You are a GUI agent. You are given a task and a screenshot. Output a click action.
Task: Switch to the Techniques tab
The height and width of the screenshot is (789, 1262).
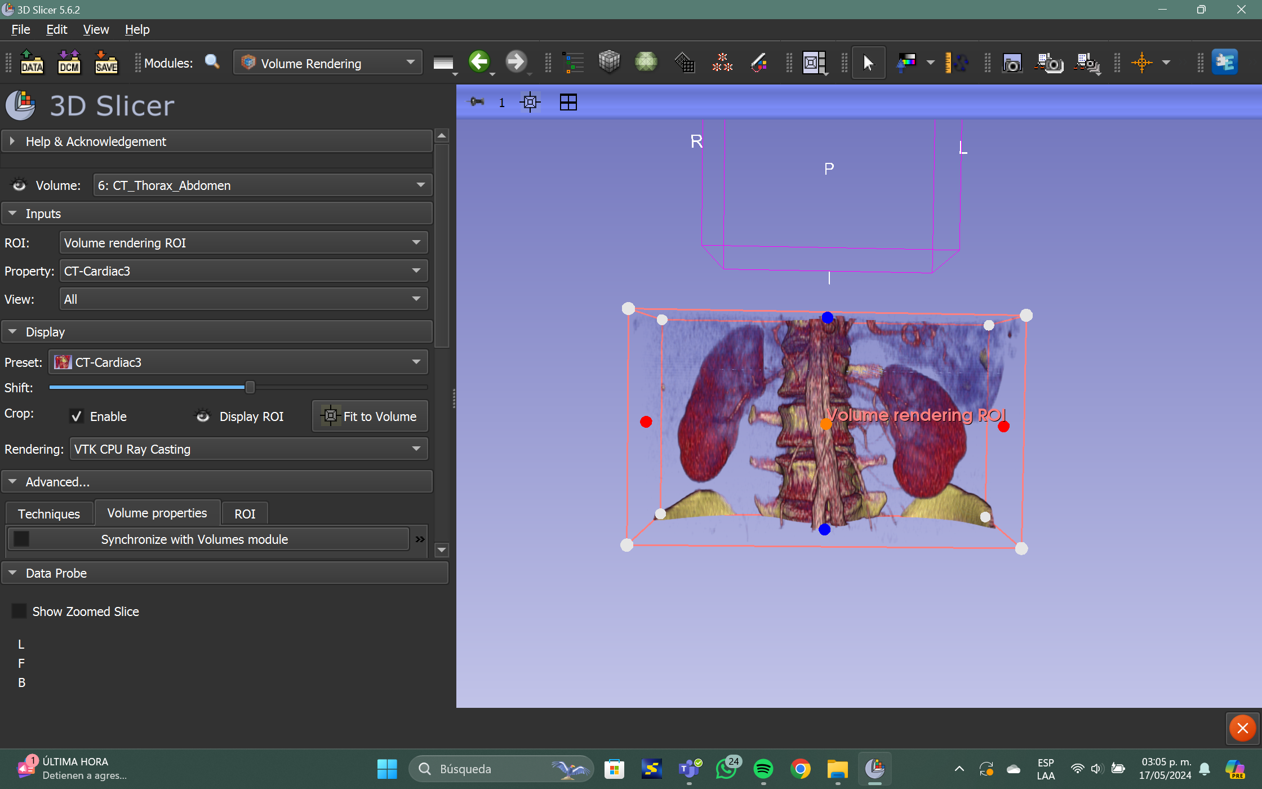(x=49, y=513)
